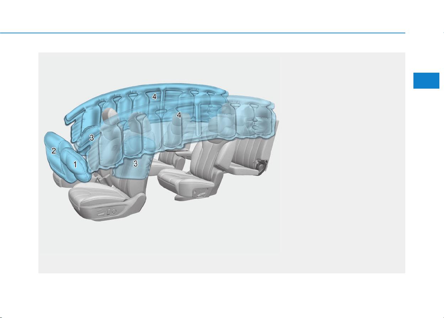Select the number 2 label on the passenger airbag
Screen dimensions: 444x318
[54, 151]
